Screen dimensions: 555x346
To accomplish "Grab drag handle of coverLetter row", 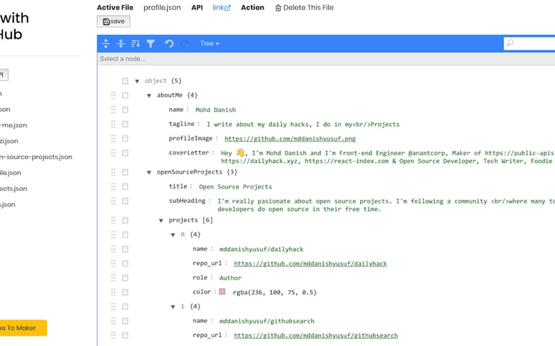I will tap(113, 153).
